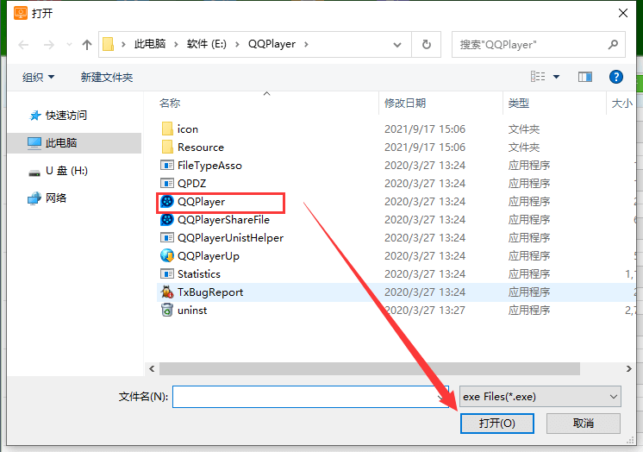Click 此电脑 in the address breadcrumb
The height and width of the screenshot is (452, 643).
point(150,44)
